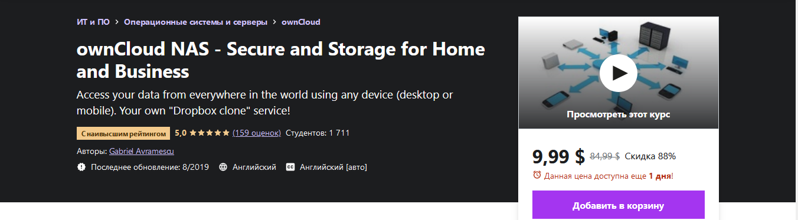The image size is (798, 220).
Task: Open the ownCloud breadcrumb topic
Action: [301, 22]
